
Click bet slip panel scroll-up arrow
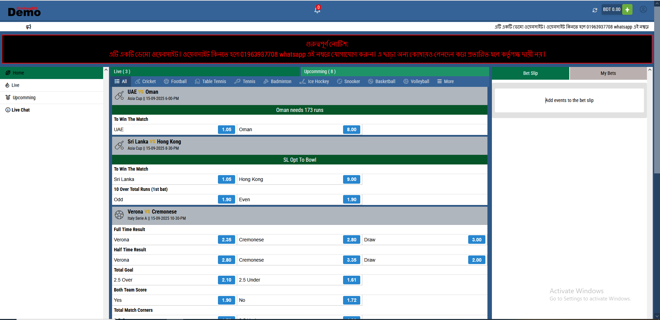(650, 70)
